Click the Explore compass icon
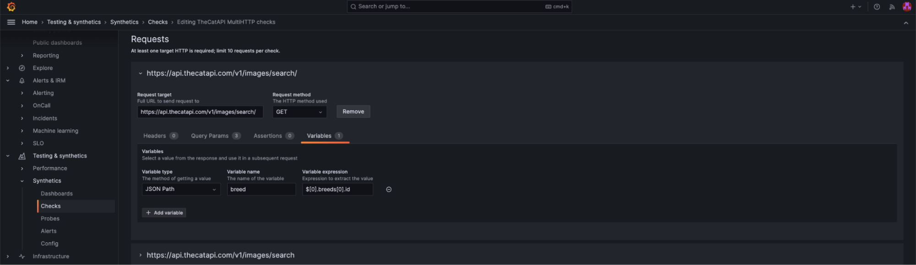The width and height of the screenshot is (916, 265). click(x=22, y=68)
